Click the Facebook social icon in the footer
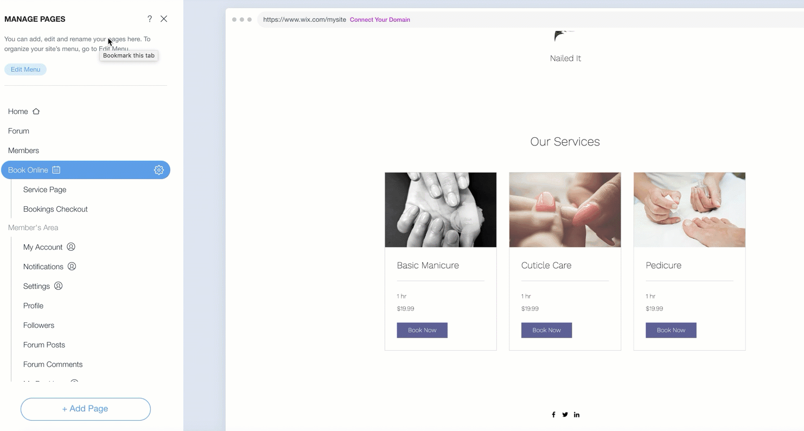804x431 pixels. point(553,415)
